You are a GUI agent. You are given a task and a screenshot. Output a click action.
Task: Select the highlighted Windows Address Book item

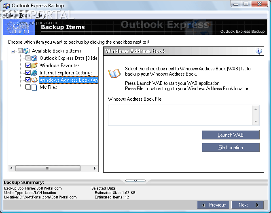point(69,80)
